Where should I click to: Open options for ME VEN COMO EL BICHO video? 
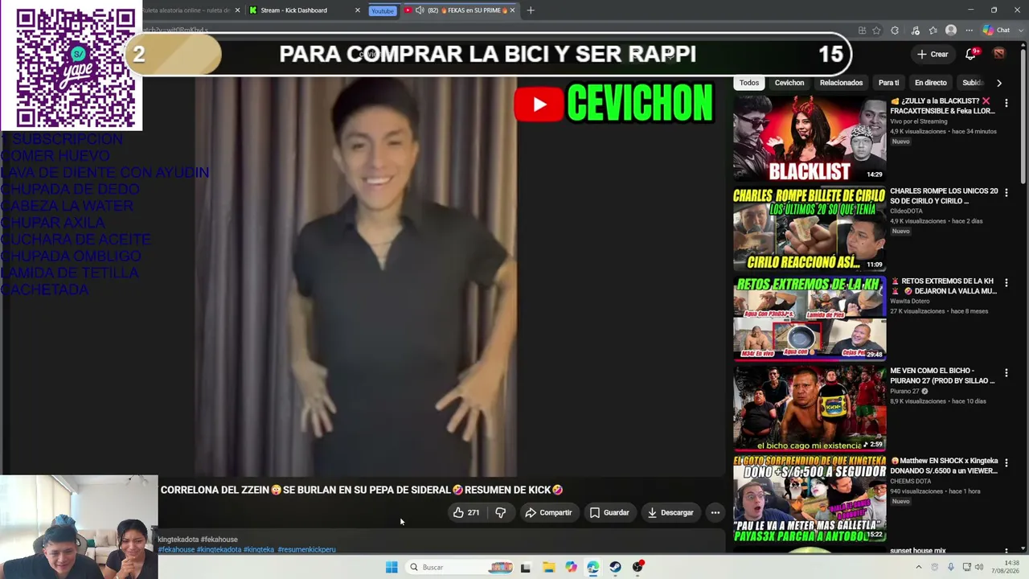coord(1006,372)
